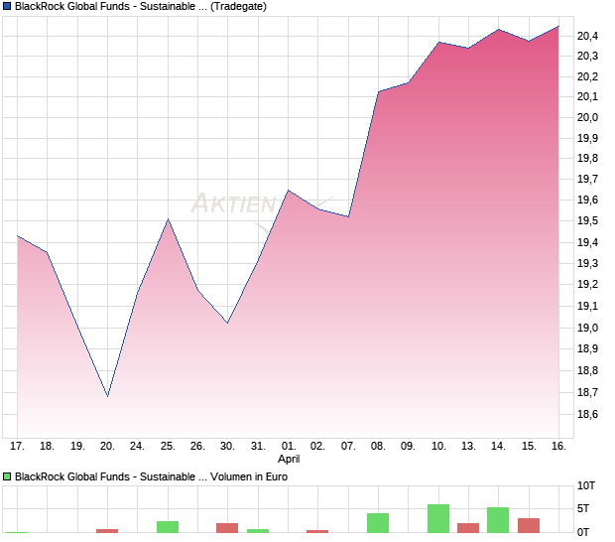615x542 pixels.
Task: Click the '20,4' price label on the y-axis
Action: coord(587,36)
